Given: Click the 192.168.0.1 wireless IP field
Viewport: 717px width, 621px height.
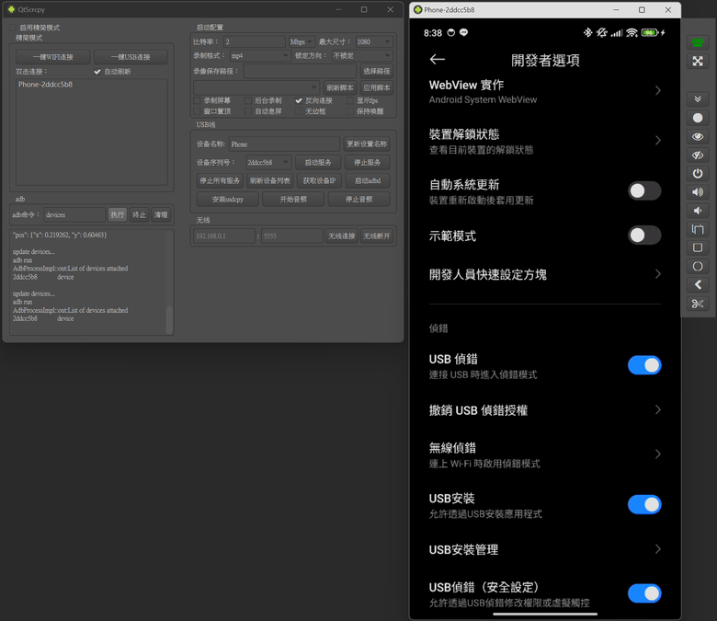Looking at the screenshot, I should [224, 236].
